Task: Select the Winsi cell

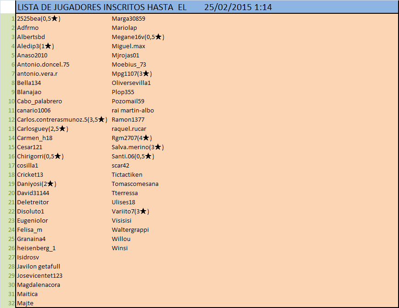Action: point(120,248)
